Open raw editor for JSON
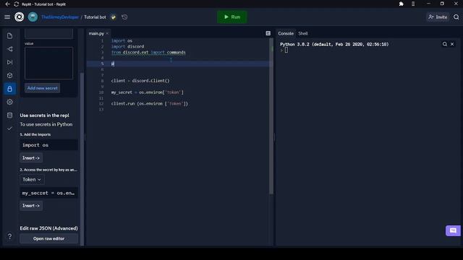The height and width of the screenshot is (260, 463). coord(48,238)
